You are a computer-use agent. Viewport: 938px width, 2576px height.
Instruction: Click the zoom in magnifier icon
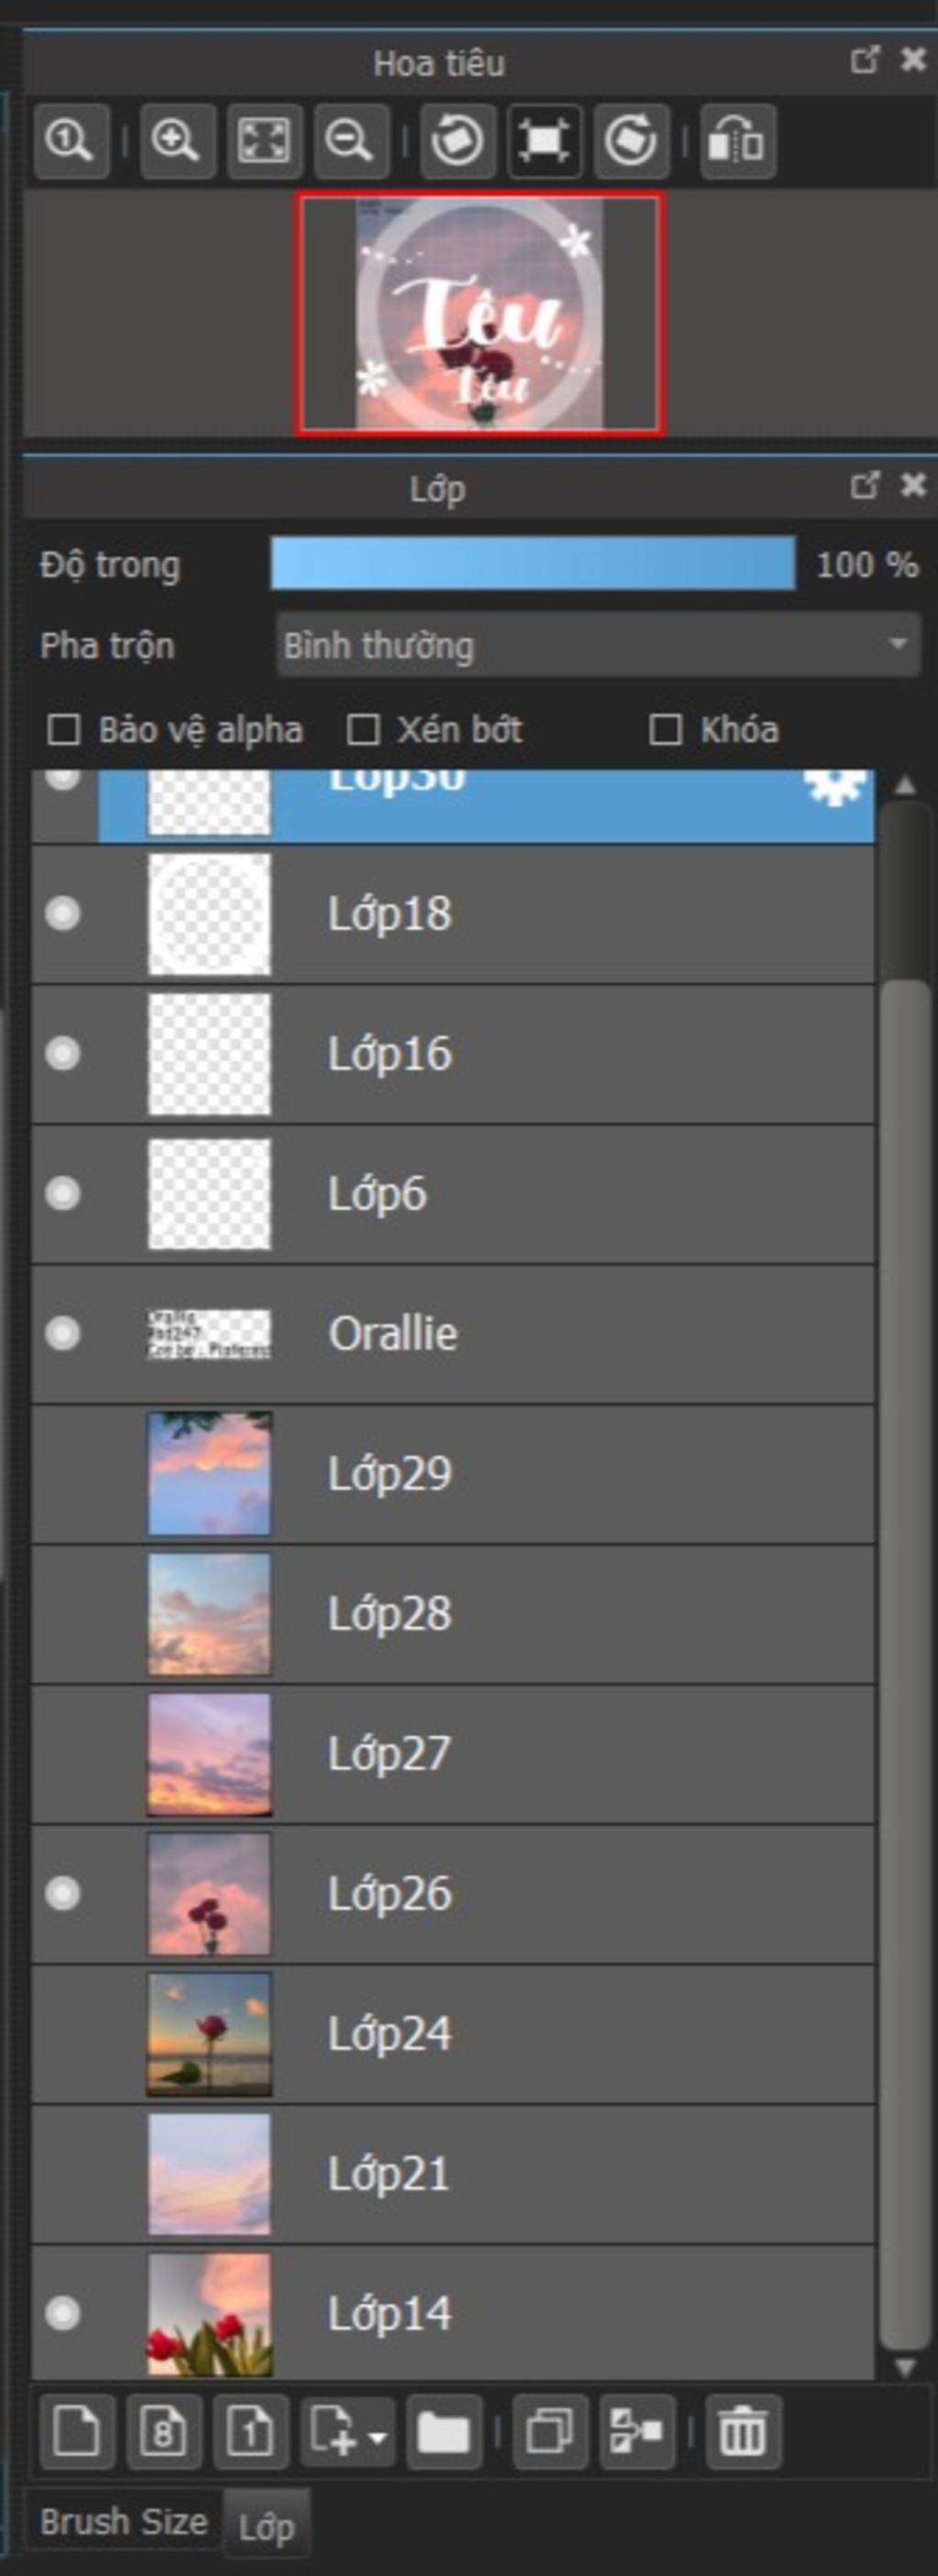coord(177,140)
